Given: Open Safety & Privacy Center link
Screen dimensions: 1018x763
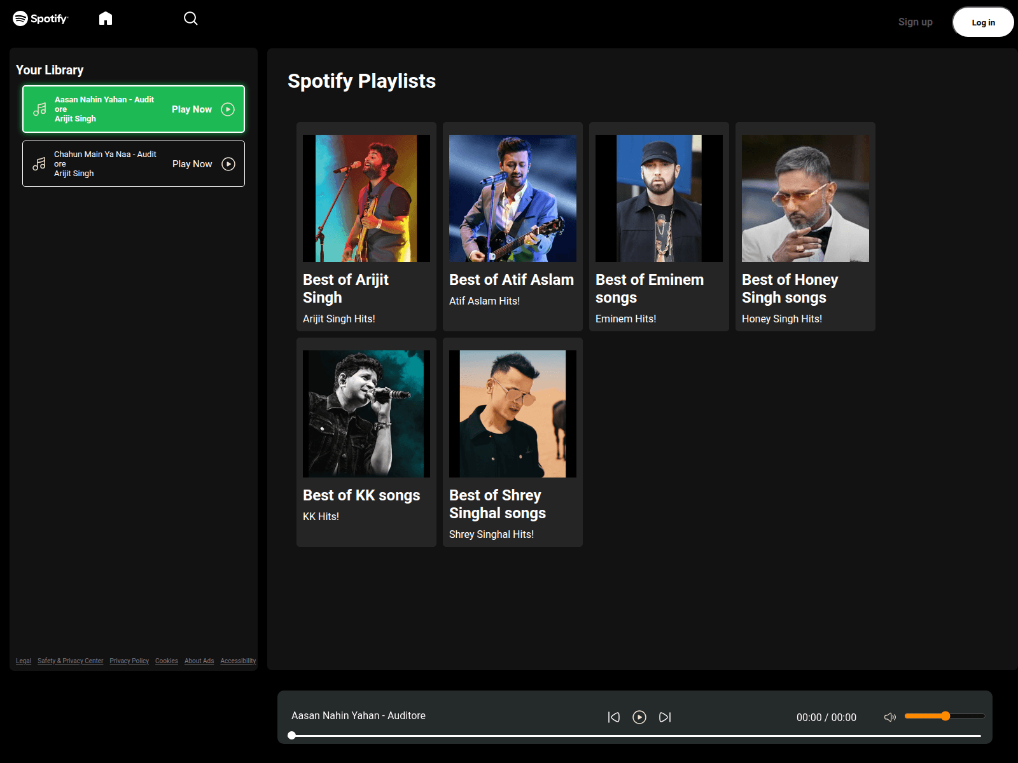Looking at the screenshot, I should pos(70,661).
